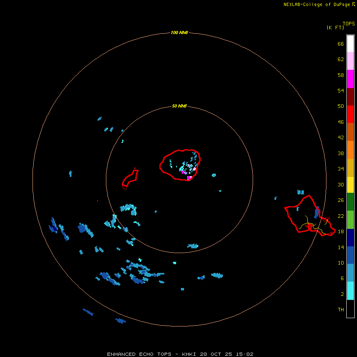Image resolution: width=357 pixels, height=357 pixels.
Task: Click the ENHANCED ECHO TOPS - KHKI 20 OCT 25 15:02 caption
Action: [x=180, y=354]
